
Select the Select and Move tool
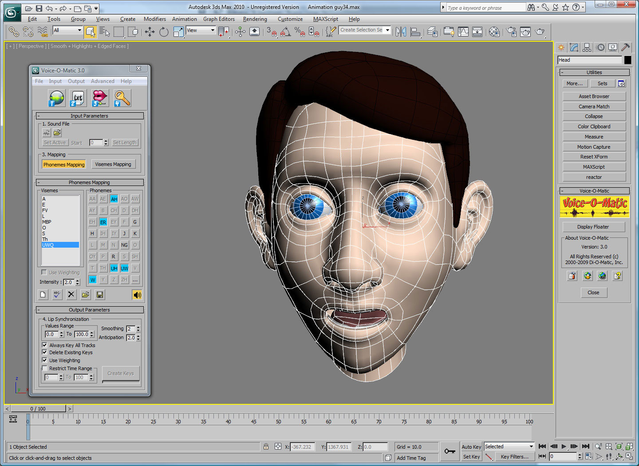point(150,32)
